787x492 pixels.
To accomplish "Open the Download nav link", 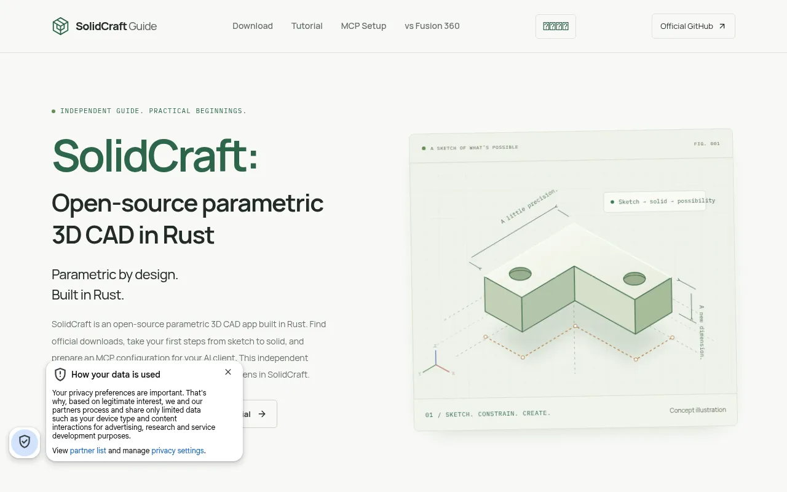I will [x=253, y=26].
